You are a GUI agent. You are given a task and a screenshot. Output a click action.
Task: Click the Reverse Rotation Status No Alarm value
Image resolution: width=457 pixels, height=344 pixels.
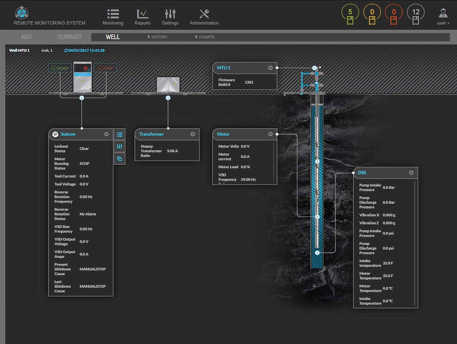point(88,214)
